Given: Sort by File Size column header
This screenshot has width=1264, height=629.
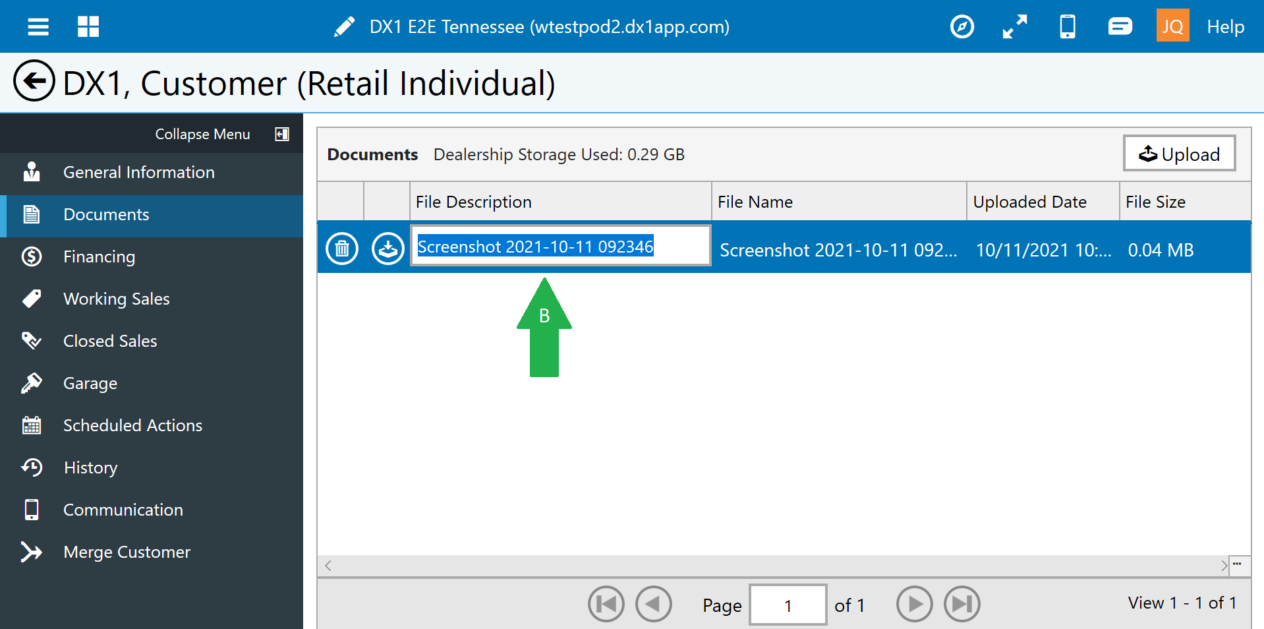Looking at the screenshot, I should click(1185, 202).
